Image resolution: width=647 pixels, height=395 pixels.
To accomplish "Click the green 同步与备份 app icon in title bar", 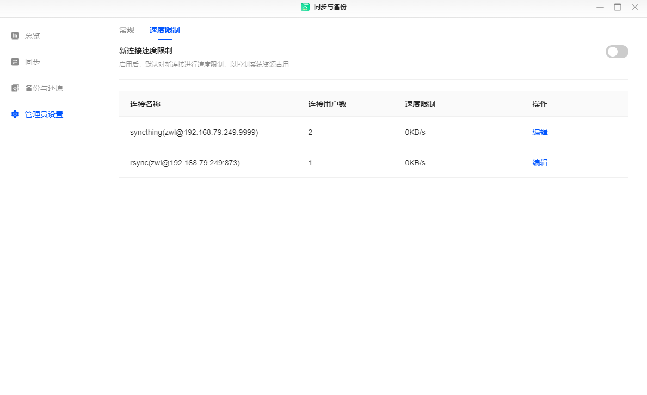I will click(305, 7).
